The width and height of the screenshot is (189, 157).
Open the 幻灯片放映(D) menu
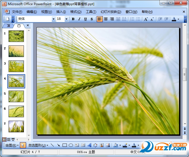(111, 12)
